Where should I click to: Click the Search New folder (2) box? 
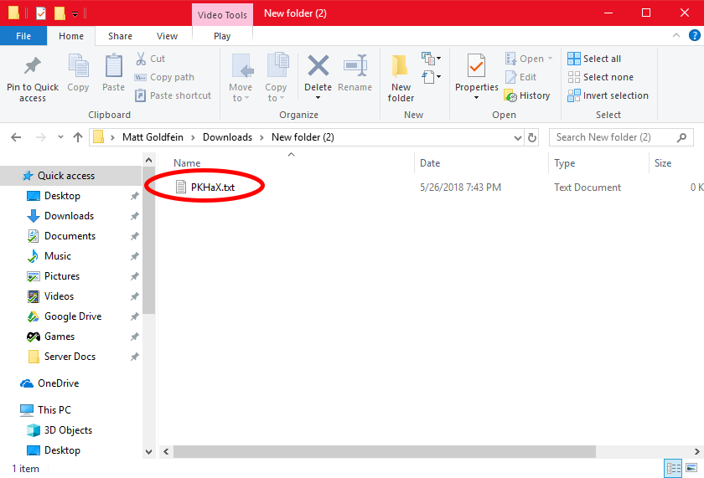point(616,137)
